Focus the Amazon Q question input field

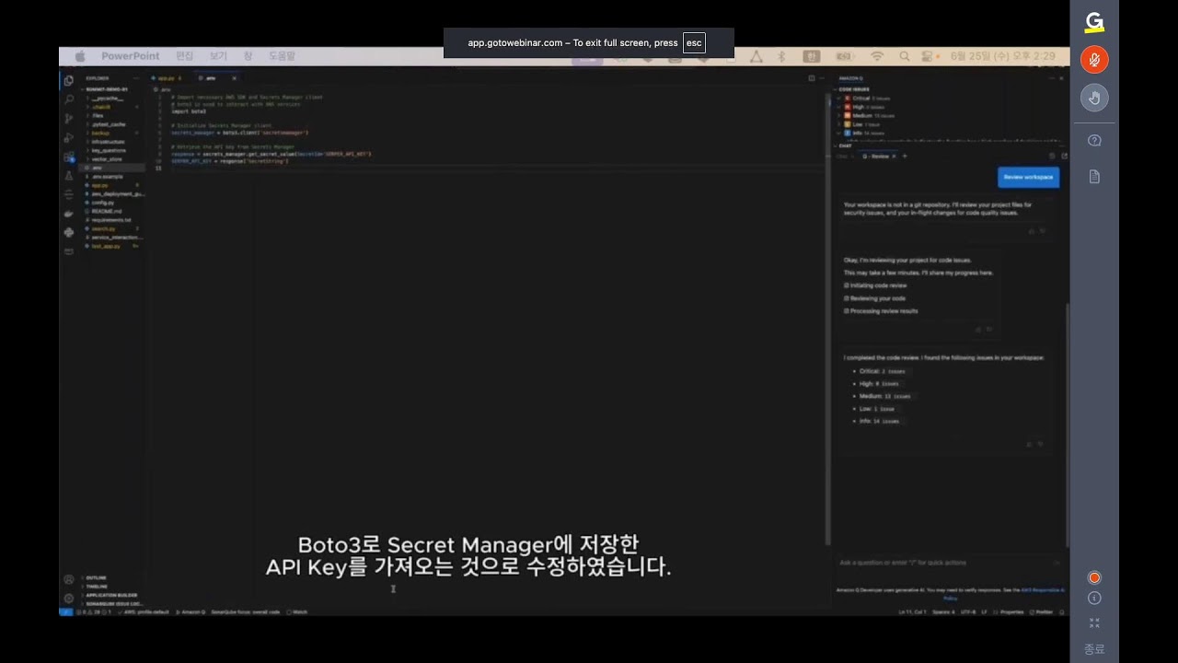tap(948, 563)
